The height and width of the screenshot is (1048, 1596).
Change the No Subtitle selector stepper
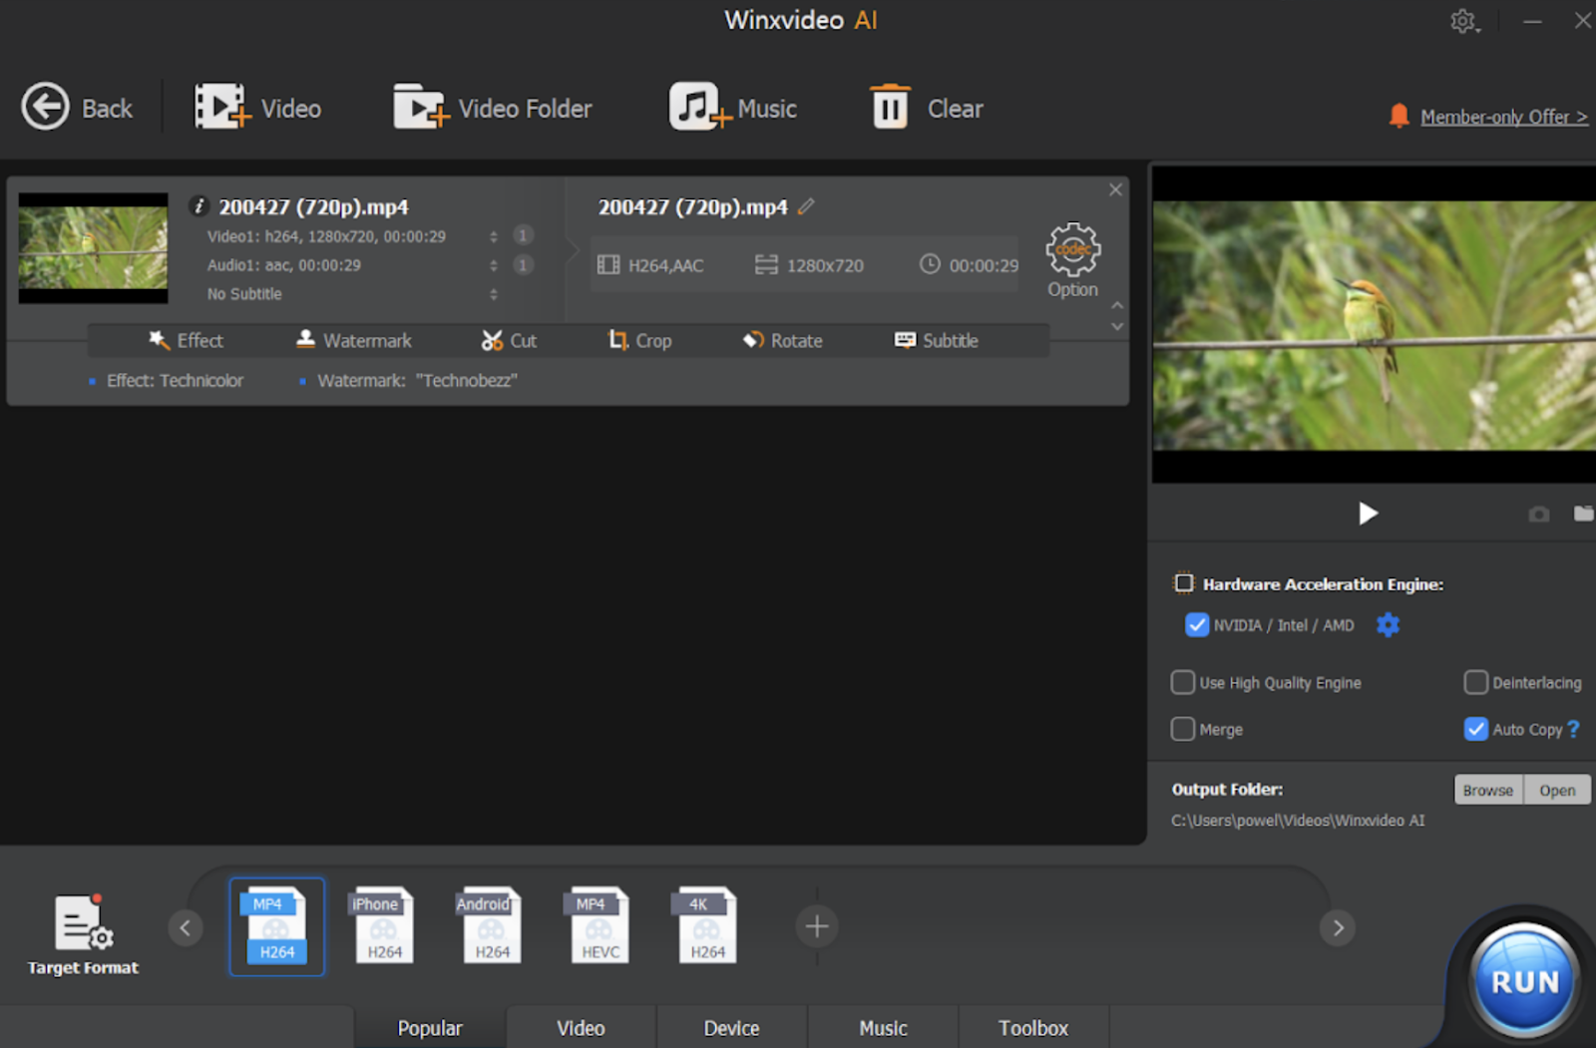(x=493, y=294)
